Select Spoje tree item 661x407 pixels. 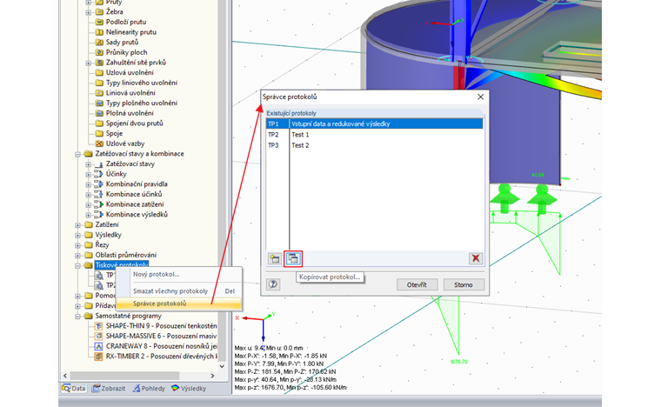(114, 133)
